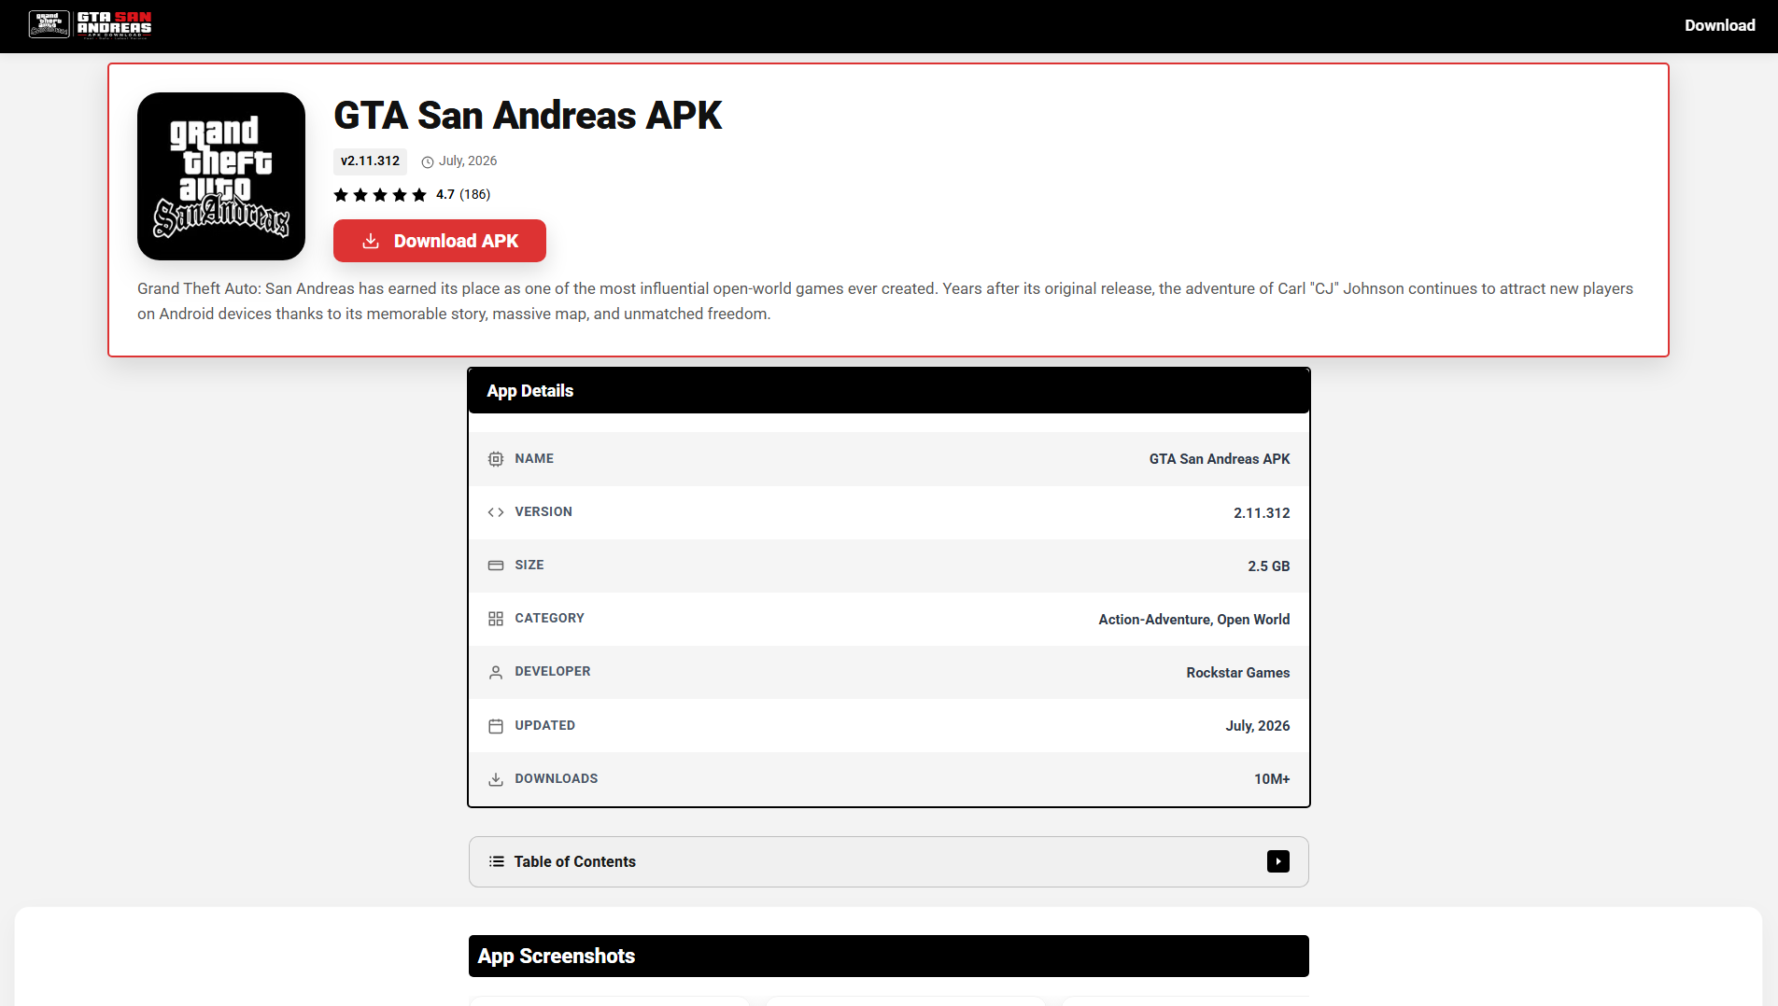The width and height of the screenshot is (1778, 1006).
Task: Click the 10M+ downloads value
Action: [1271, 779]
